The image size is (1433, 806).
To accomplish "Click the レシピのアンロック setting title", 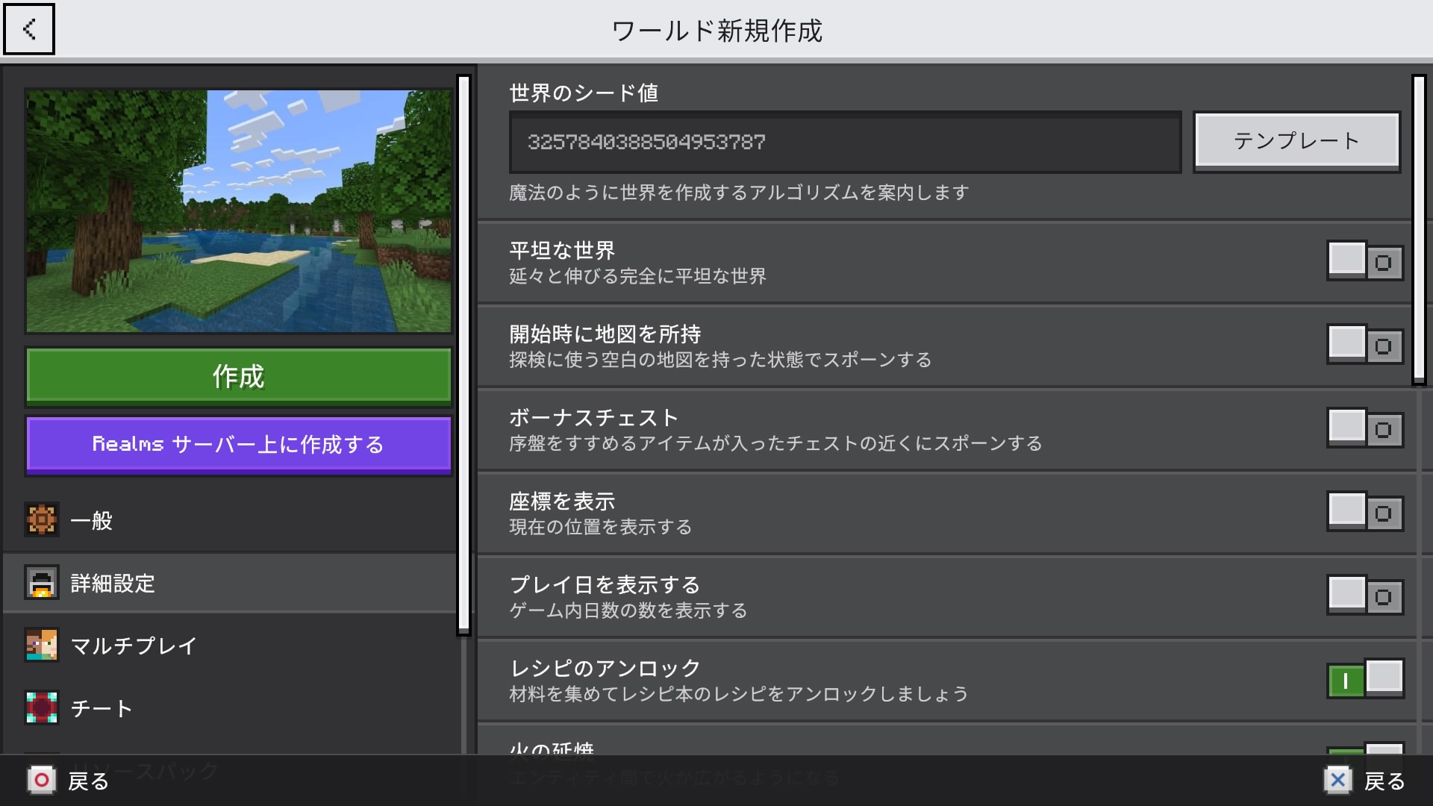I will coord(605,669).
